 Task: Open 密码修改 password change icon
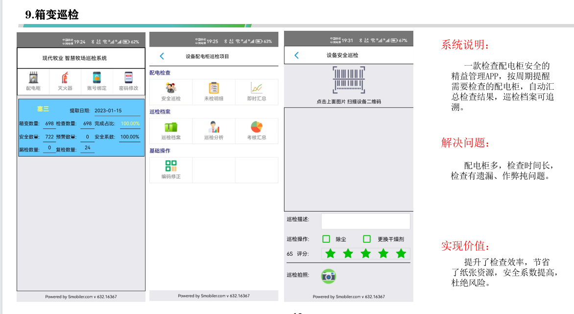click(128, 77)
